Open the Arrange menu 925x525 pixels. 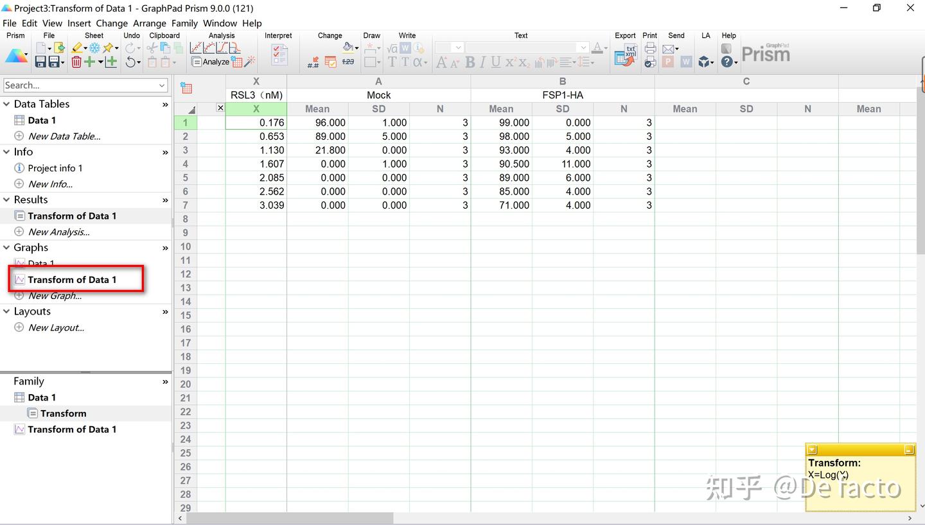[x=150, y=23]
